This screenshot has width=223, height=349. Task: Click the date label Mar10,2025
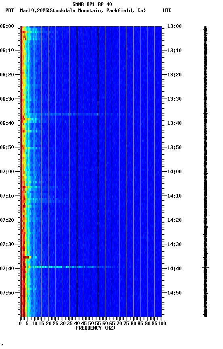point(34,11)
